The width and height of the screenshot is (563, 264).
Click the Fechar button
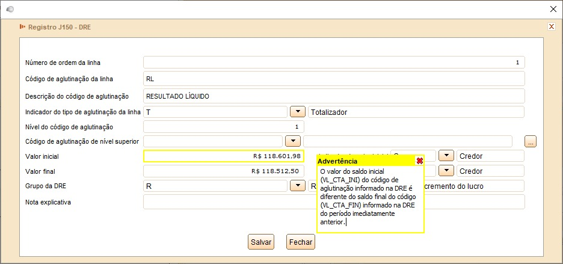(301, 242)
